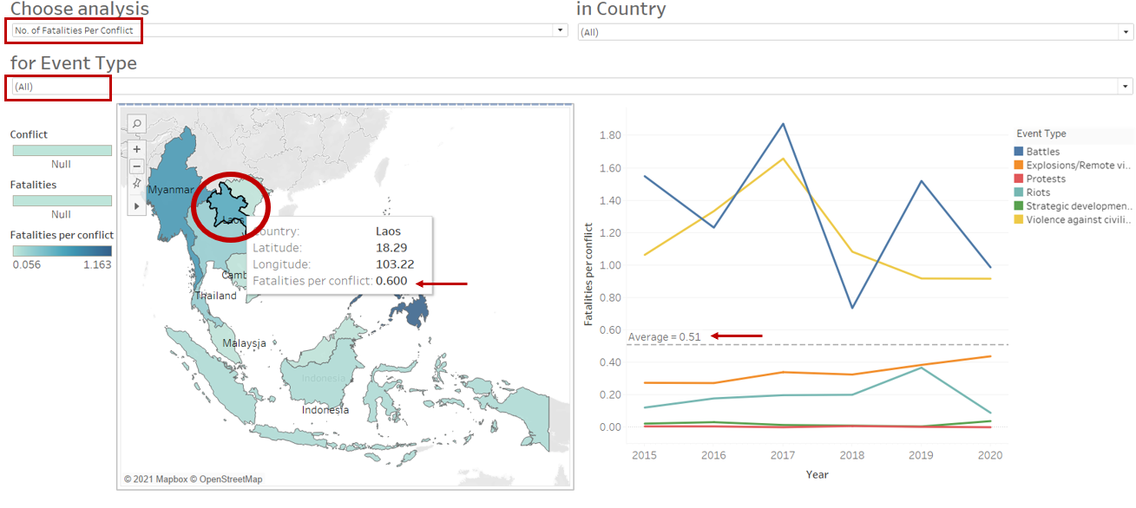Click the pin icon to reset map view
Viewport: 1136px width, 508px height.
137,184
